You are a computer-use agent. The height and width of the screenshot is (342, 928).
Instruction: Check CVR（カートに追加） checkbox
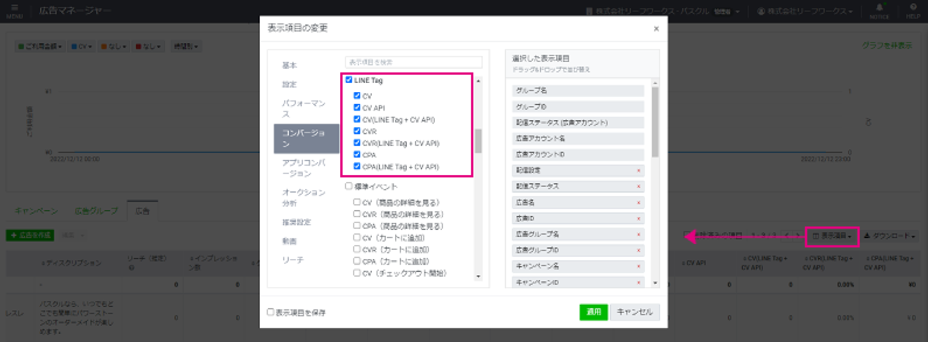click(x=357, y=249)
